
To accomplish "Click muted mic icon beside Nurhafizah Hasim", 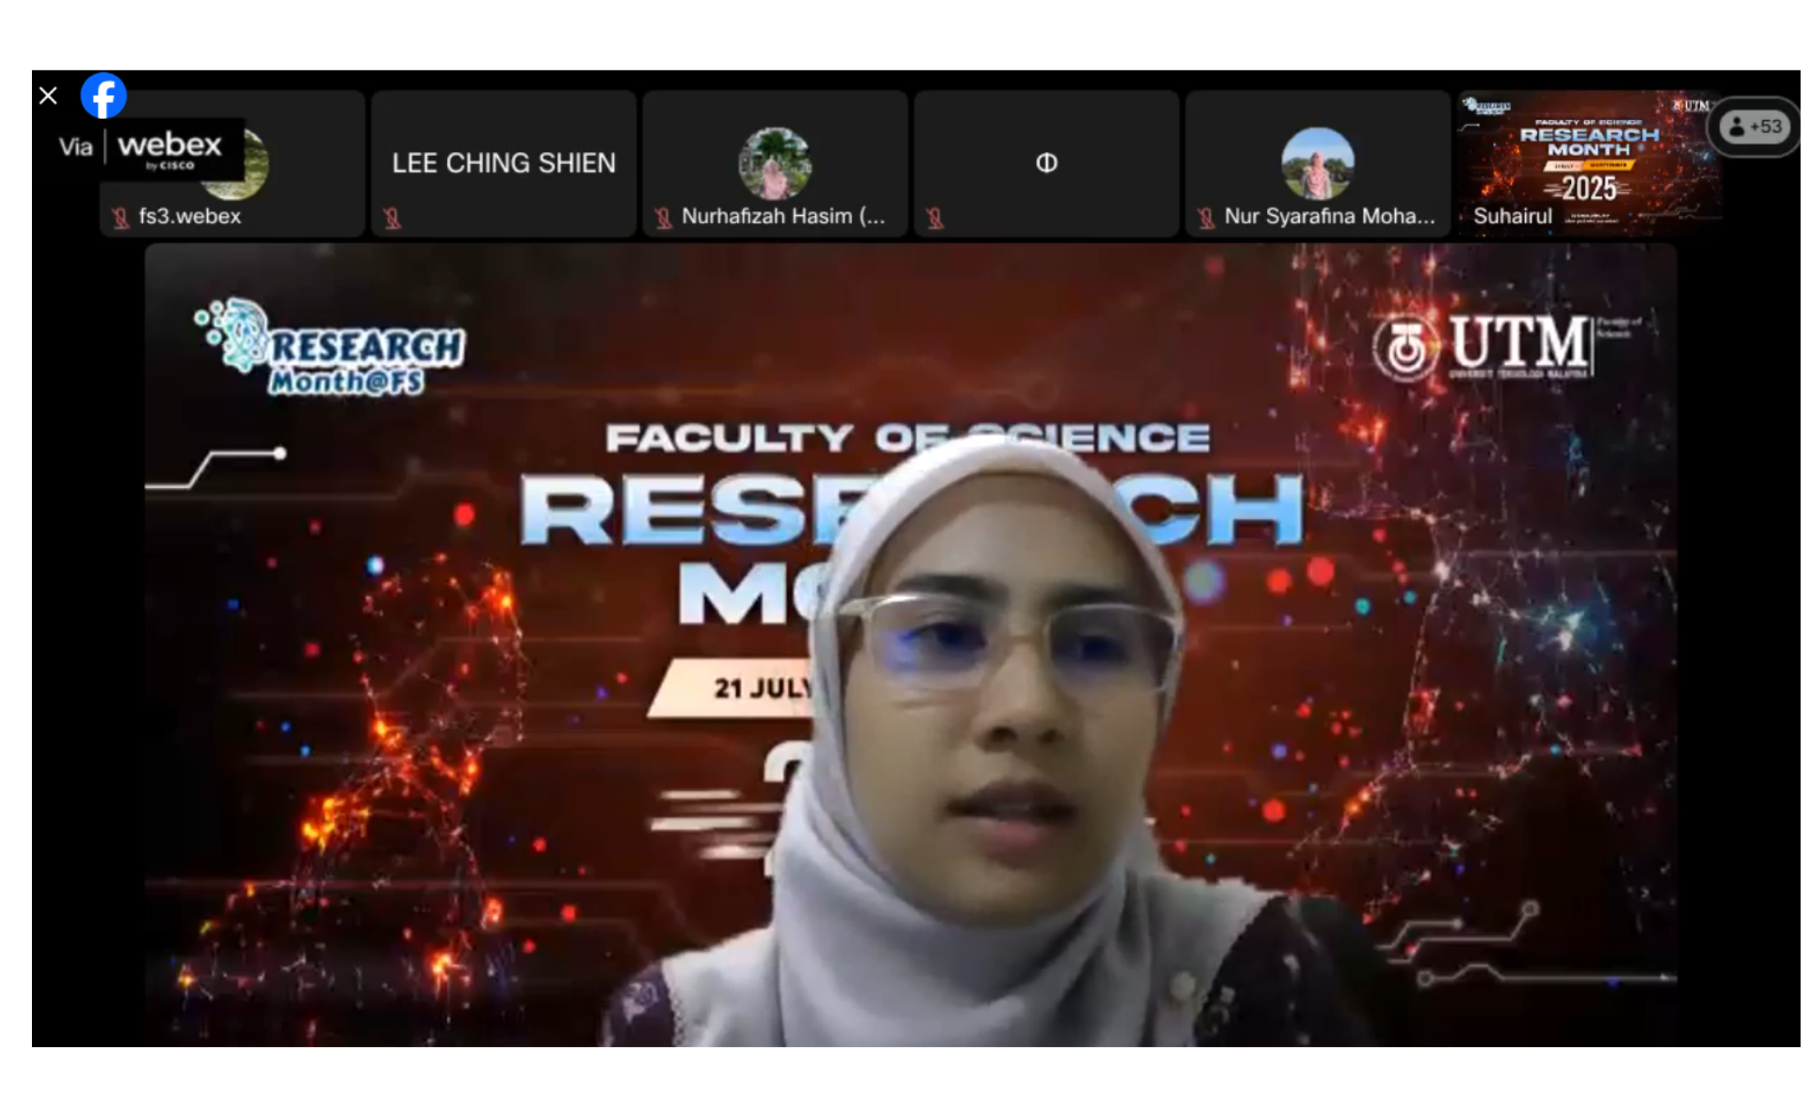I will coord(663,218).
